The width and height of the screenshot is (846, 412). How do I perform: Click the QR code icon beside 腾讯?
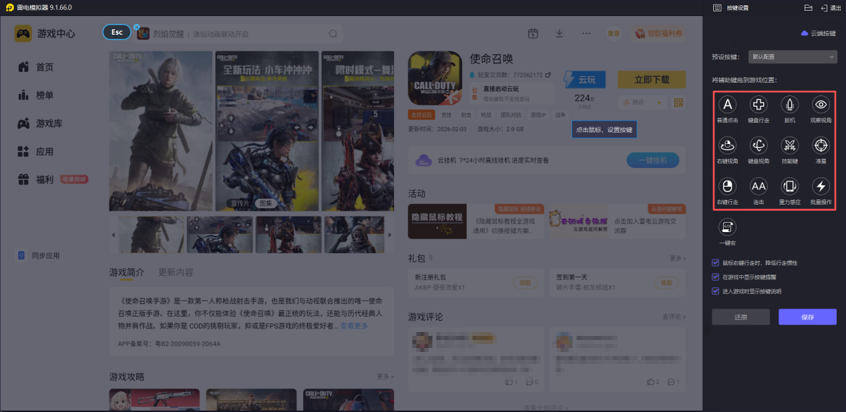point(679,102)
